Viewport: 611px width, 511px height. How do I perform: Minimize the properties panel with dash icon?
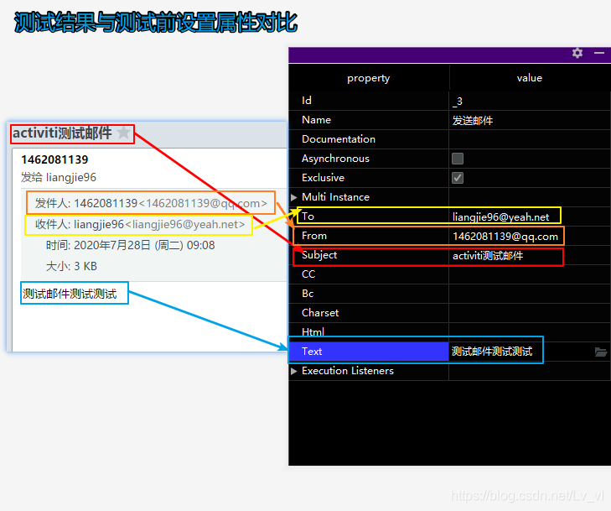pyautogui.click(x=599, y=53)
